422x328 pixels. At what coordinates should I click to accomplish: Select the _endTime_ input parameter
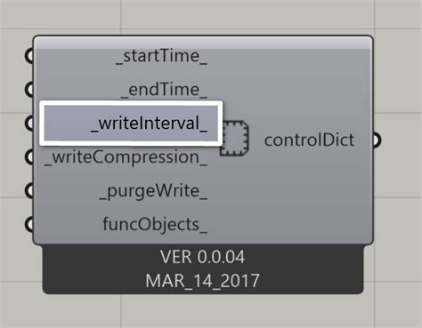pyautogui.click(x=164, y=90)
